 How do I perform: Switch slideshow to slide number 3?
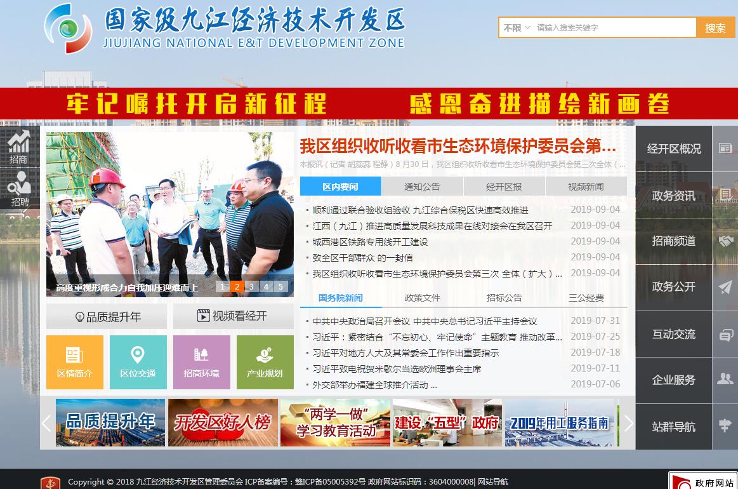pos(251,287)
